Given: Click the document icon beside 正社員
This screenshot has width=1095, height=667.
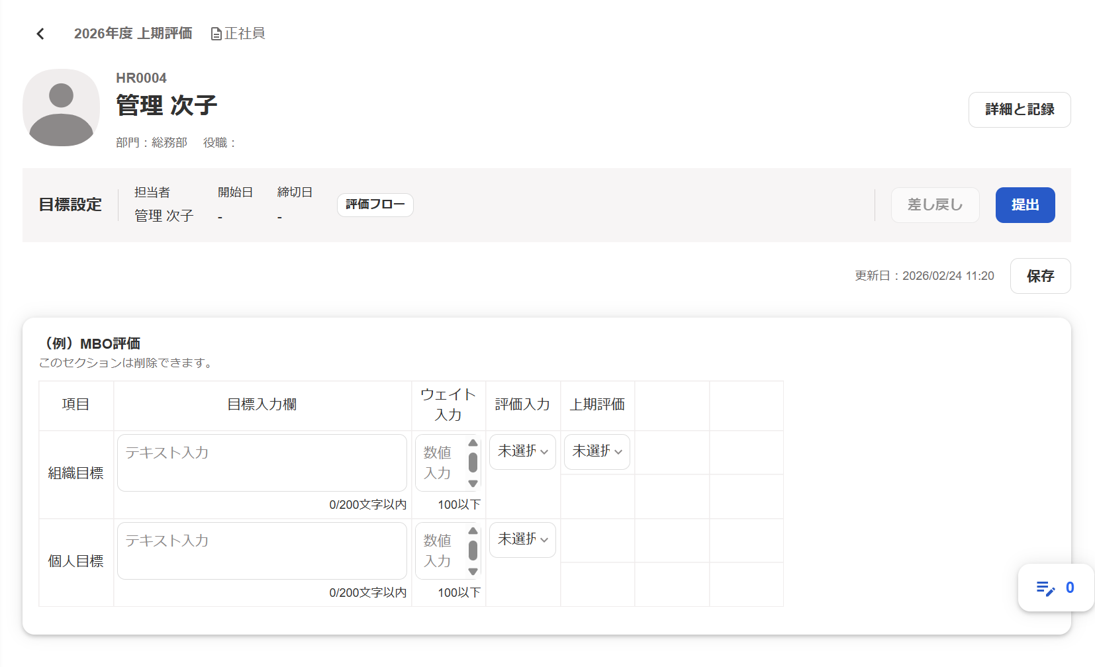Looking at the screenshot, I should pyautogui.click(x=216, y=34).
